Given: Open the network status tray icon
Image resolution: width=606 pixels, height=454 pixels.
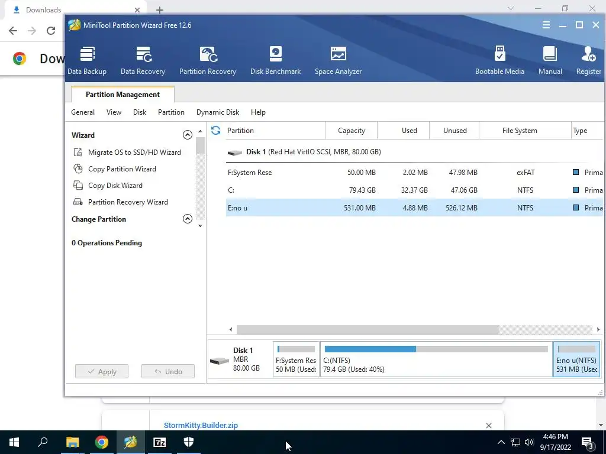Looking at the screenshot, I should [x=515, y=442].
